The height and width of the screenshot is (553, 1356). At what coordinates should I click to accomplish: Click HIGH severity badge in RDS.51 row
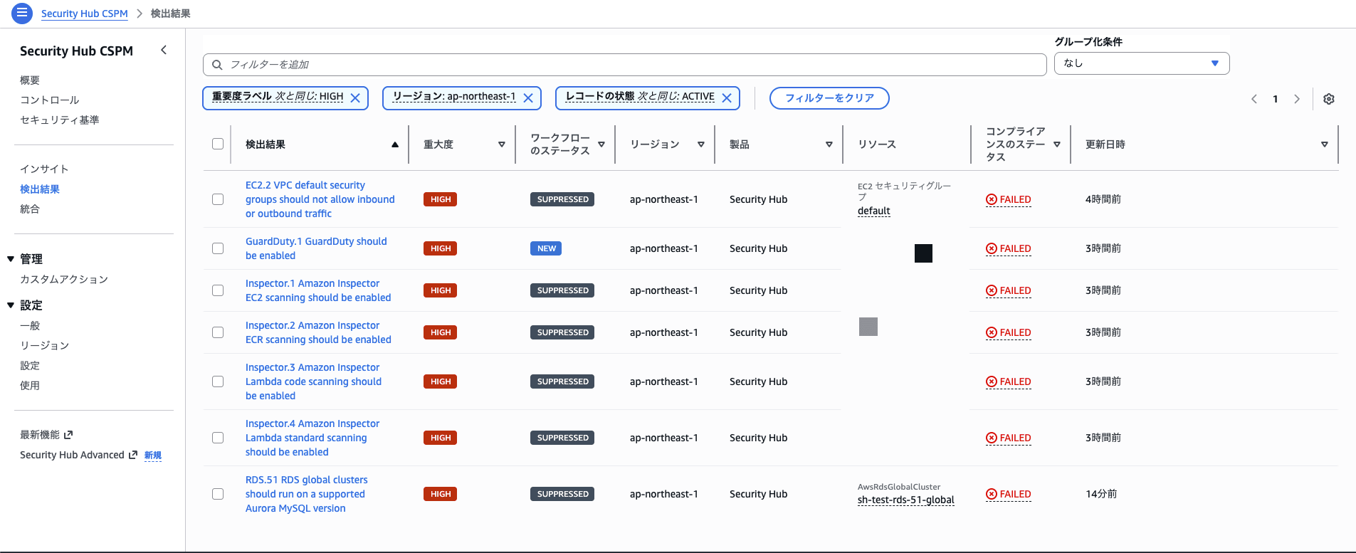(x=440, y=494)
